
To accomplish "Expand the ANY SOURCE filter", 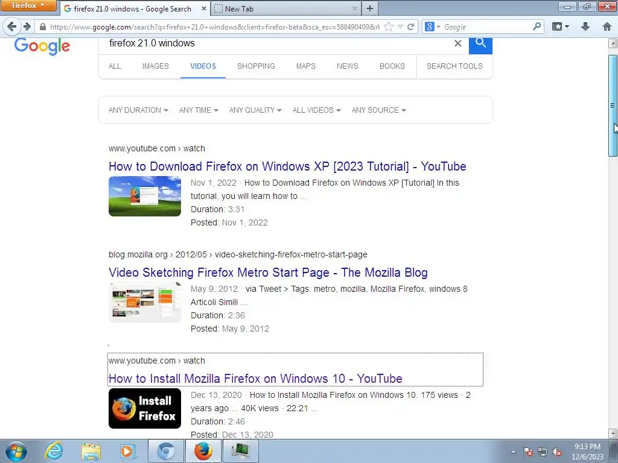I will tap(379, 110).
